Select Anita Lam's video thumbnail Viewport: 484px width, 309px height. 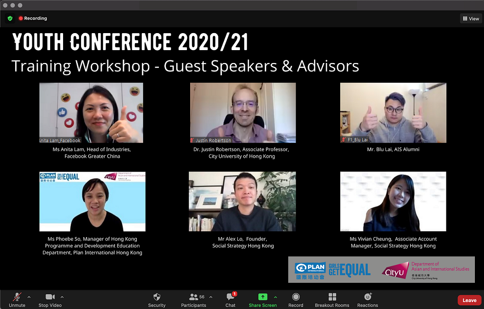click(91, 113)
